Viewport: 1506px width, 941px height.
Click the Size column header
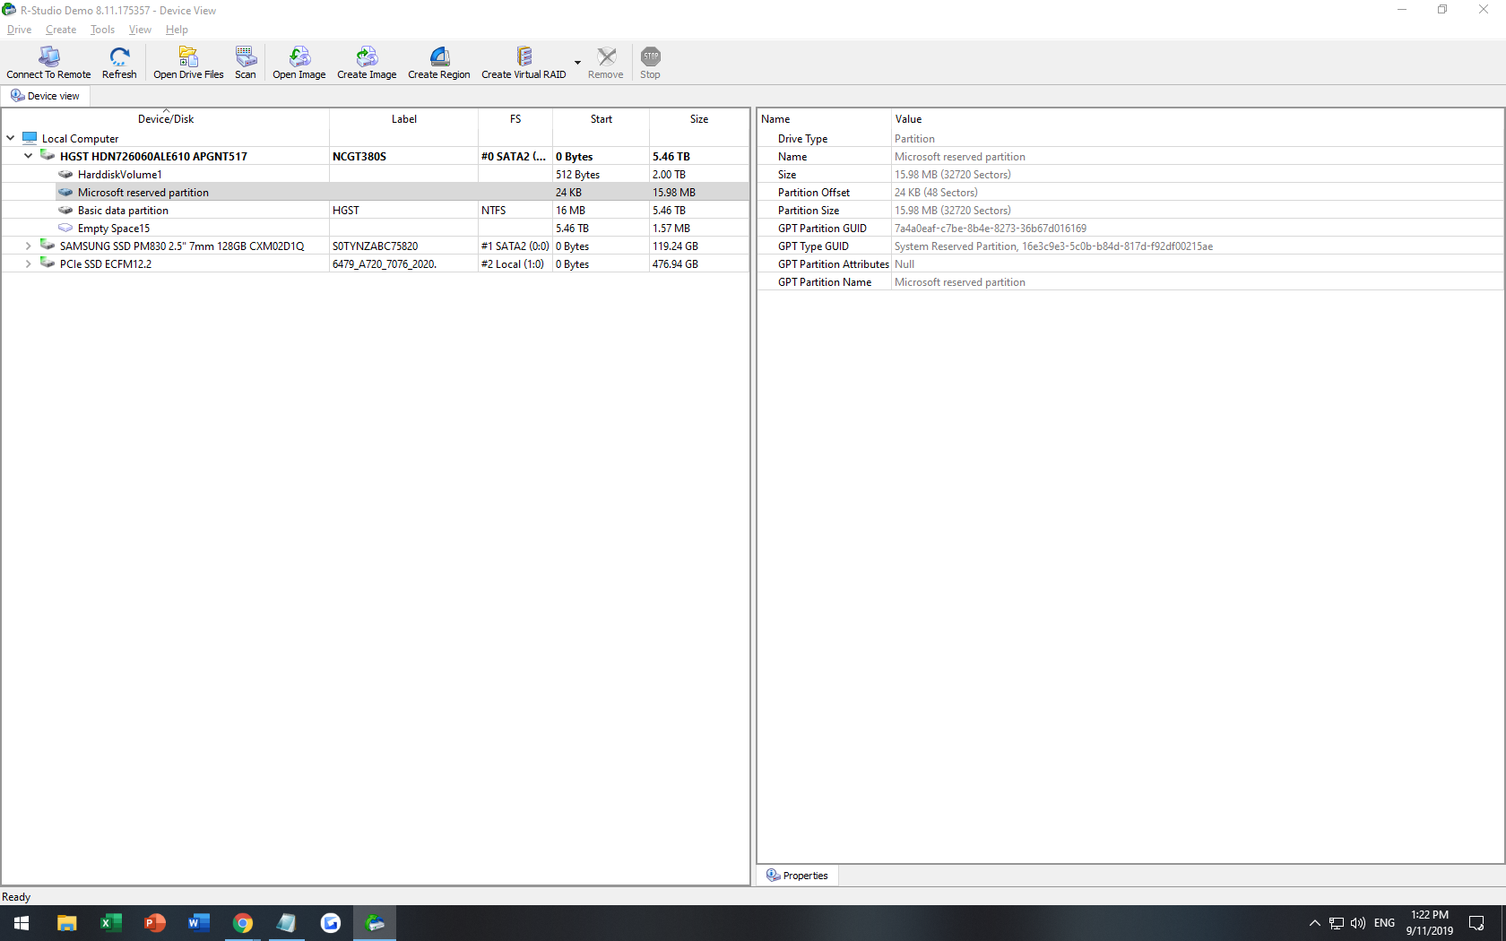click(699, 119)
